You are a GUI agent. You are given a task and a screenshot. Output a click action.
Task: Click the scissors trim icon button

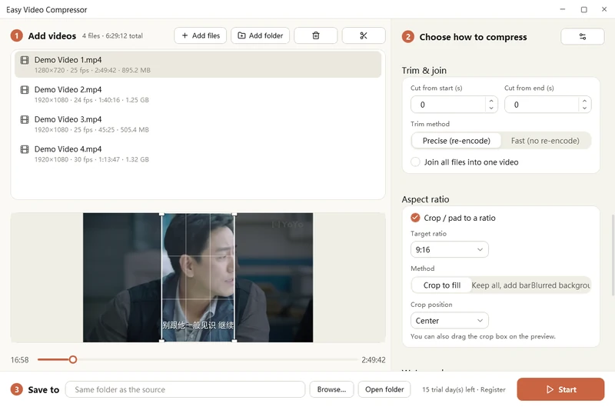[363, 35]
